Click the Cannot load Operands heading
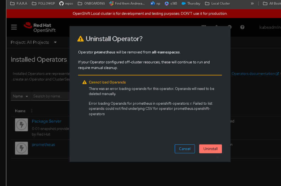The width and height of the screenshot is (281, 186). click(x=107, y=82)
